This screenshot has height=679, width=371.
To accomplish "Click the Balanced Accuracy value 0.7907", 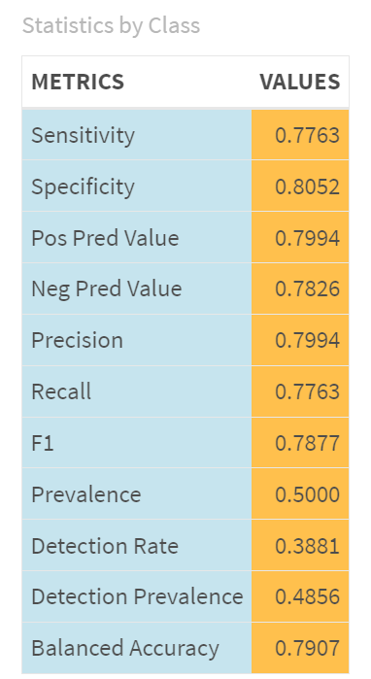I will [307, 648].
